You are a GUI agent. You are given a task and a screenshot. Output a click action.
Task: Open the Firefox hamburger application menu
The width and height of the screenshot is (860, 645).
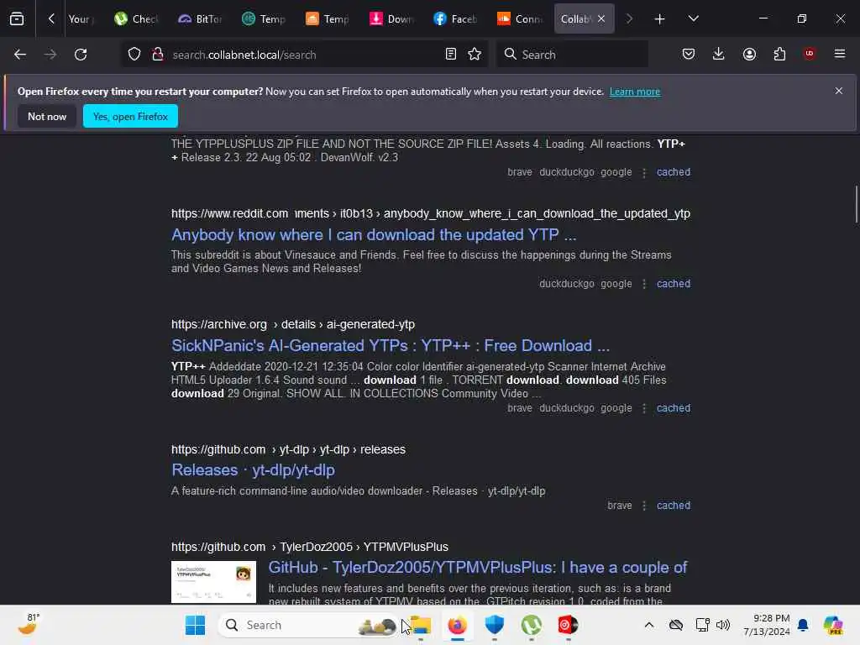pos(840,54)
